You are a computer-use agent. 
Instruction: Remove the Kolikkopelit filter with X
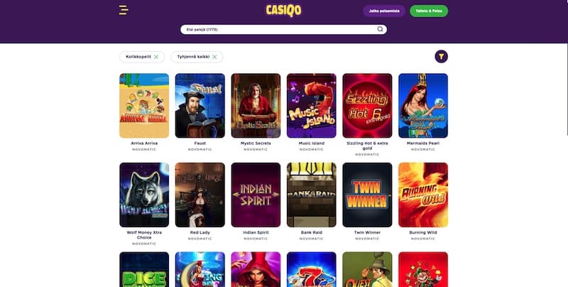click(x=156, y=57)
